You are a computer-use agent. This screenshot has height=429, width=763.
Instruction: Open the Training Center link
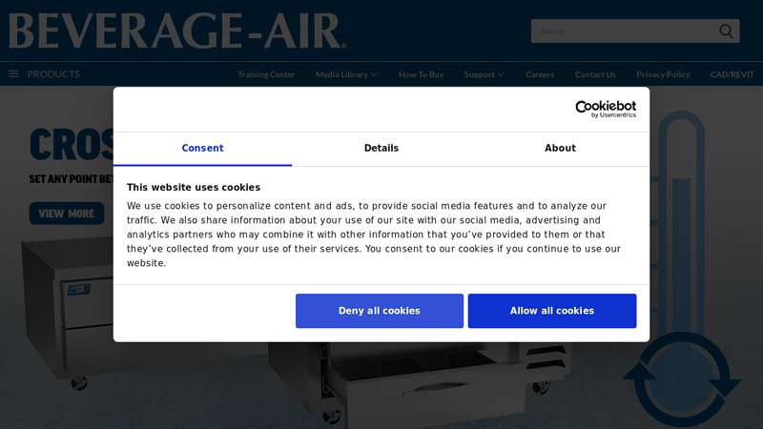pos(266,74)
